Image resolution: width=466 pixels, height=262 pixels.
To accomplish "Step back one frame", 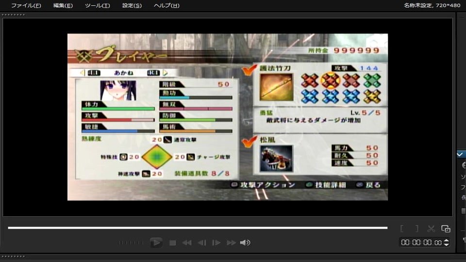I will click(202, 243).
